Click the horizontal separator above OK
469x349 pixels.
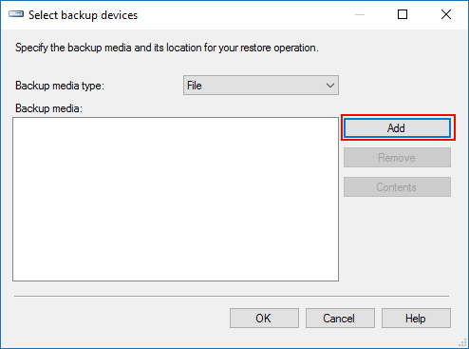(x=232, y=297)
